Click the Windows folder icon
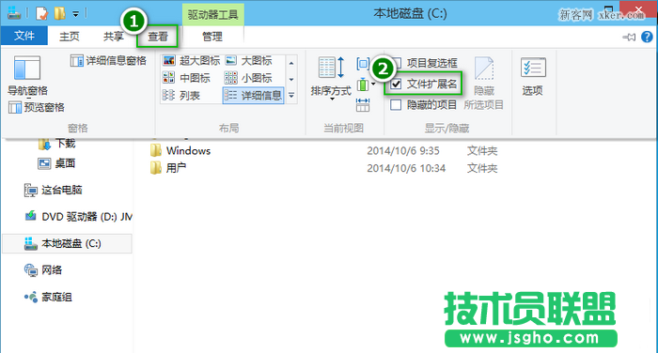 [x=156, y=151]
